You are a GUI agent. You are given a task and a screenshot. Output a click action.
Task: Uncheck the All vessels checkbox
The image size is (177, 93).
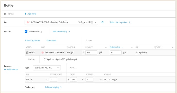click(x=26, y=31)
